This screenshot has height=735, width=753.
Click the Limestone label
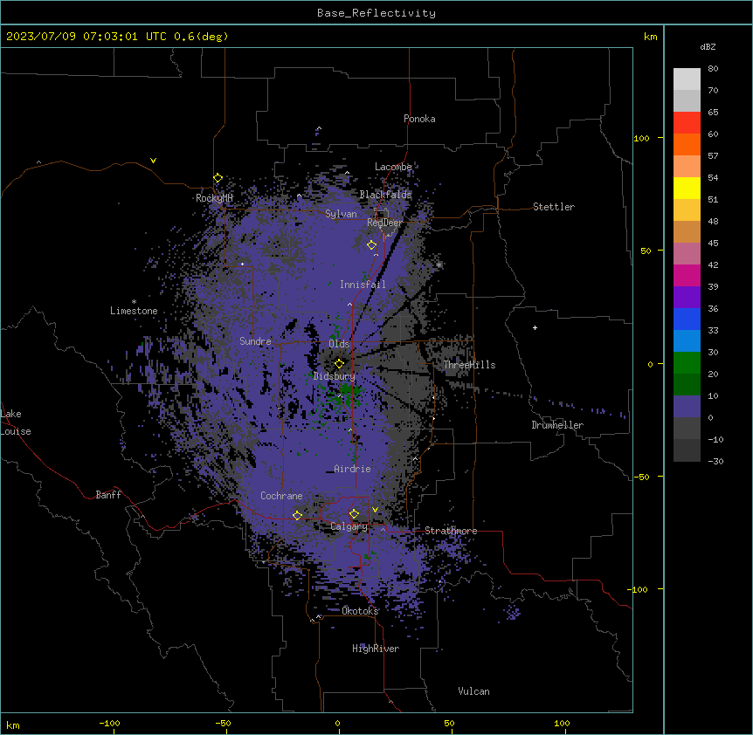click(x=134, y=311)
